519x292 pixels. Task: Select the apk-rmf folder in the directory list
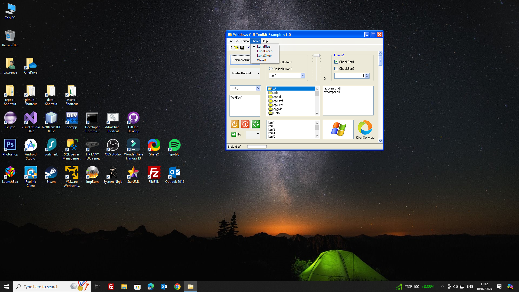[x=278, y=101]
